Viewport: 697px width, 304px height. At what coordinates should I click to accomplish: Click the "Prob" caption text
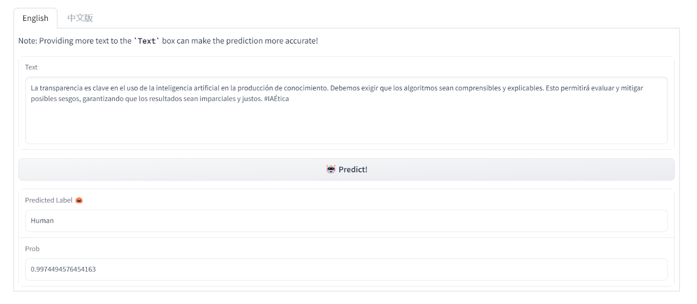[x=32, y=249]
